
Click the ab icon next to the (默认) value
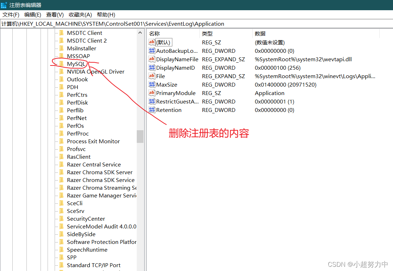152,42
